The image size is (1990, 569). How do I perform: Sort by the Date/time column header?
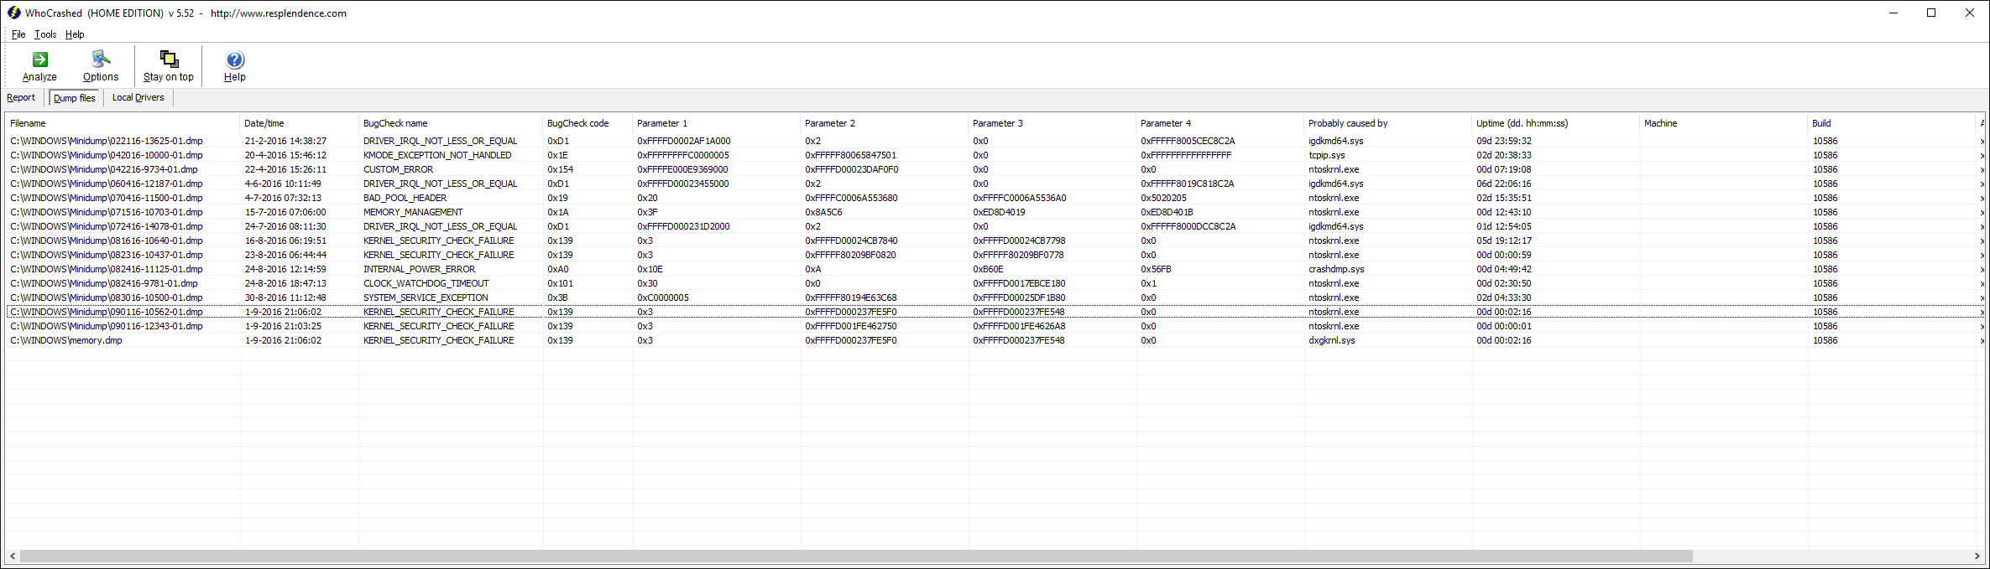(x=300, y=123)
